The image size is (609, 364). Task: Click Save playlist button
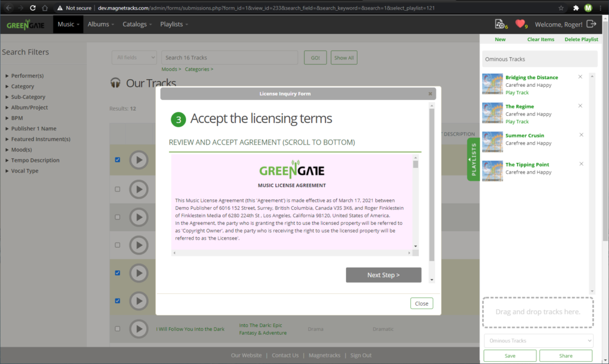coord(510,356)
